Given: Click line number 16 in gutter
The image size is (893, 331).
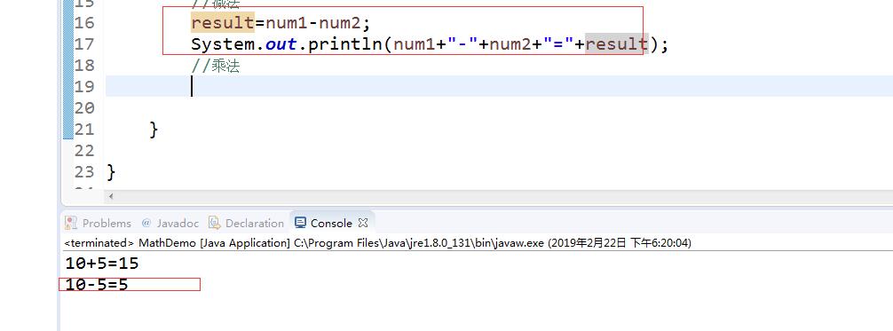Looking at the screenshot, I should 84,23.
